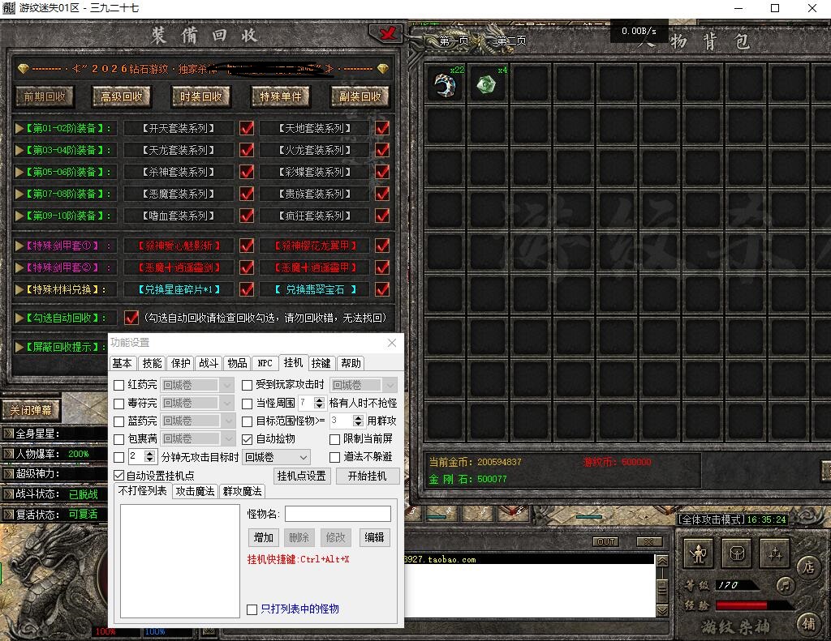
Task: Click chat scroll up double-arrow button
Action: [662, 561]
